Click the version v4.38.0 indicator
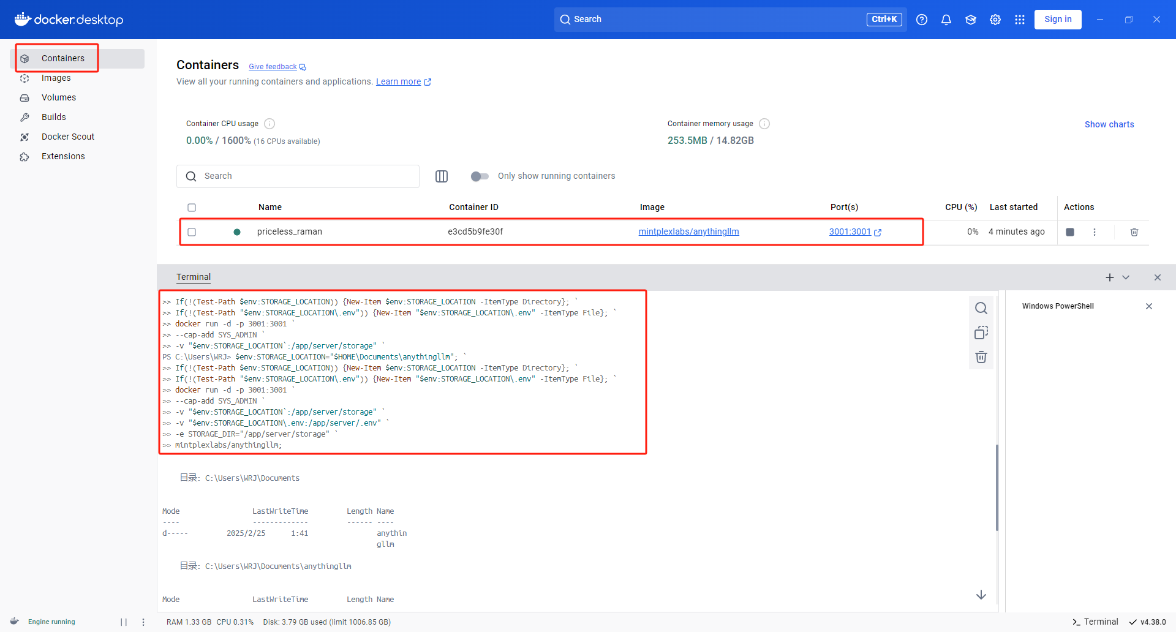The image size is (1176, 632). click(x=1148, y=622)
